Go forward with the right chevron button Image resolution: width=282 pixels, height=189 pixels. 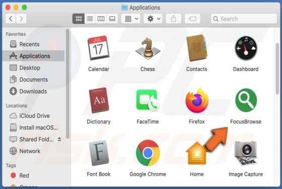pyautogui.click(x=21, y=19)
